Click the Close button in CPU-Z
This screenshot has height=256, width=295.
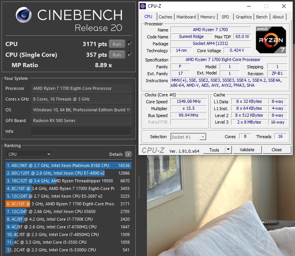[x=277, y=150]
